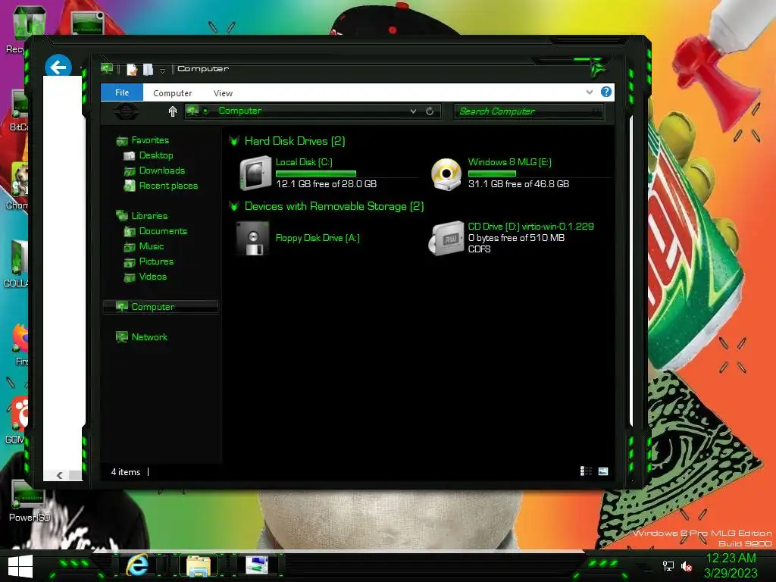
Task: Open the Music library
Action: tap(152, 246)
